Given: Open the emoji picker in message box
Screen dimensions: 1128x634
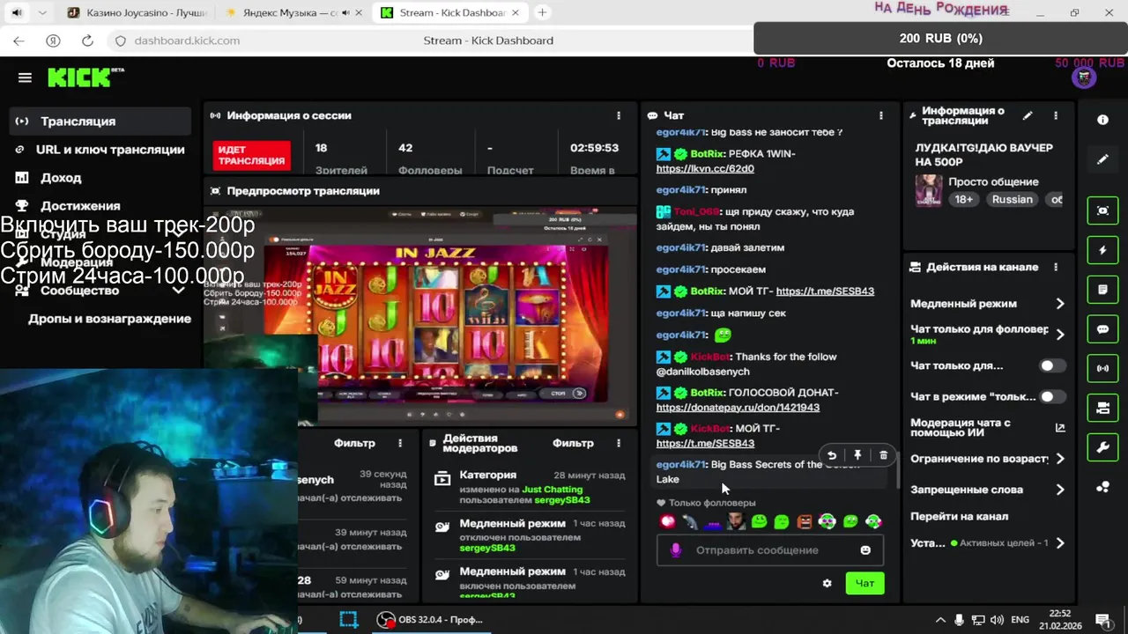Looking at the screenshot, I should [x=865, y=550].
